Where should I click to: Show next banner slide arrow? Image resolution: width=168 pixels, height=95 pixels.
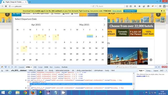pyautogui.click(x=158, y=14)
